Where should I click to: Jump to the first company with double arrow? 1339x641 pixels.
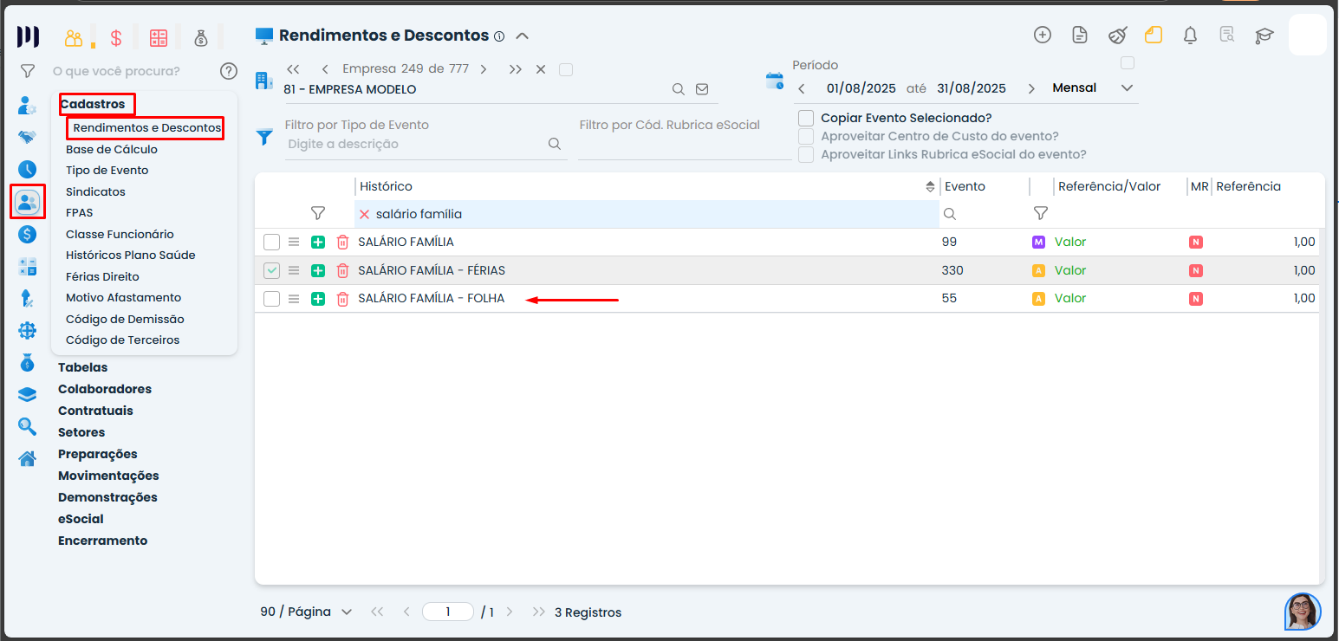click(293, 69)
